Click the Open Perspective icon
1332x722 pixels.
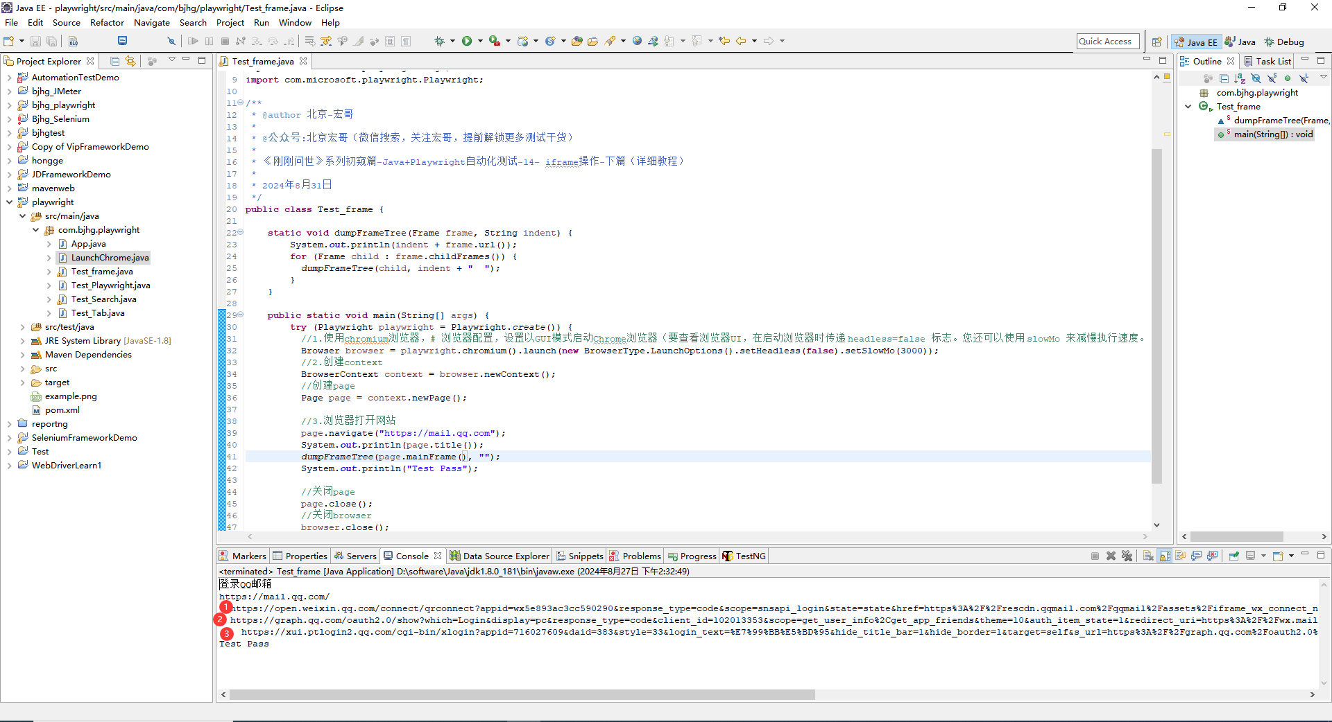click(x=1156, y=42)
